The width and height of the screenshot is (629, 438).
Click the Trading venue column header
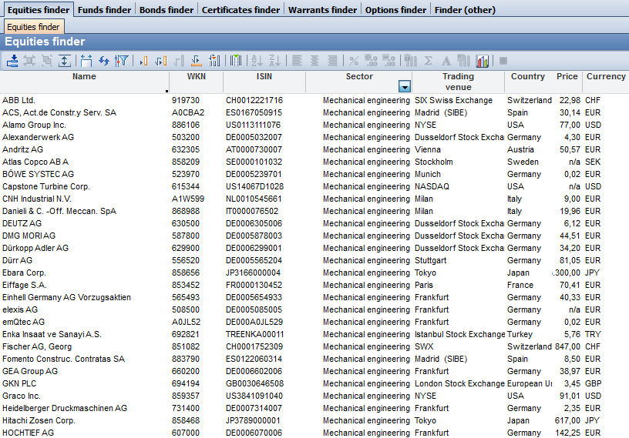(x=458, y=82)
